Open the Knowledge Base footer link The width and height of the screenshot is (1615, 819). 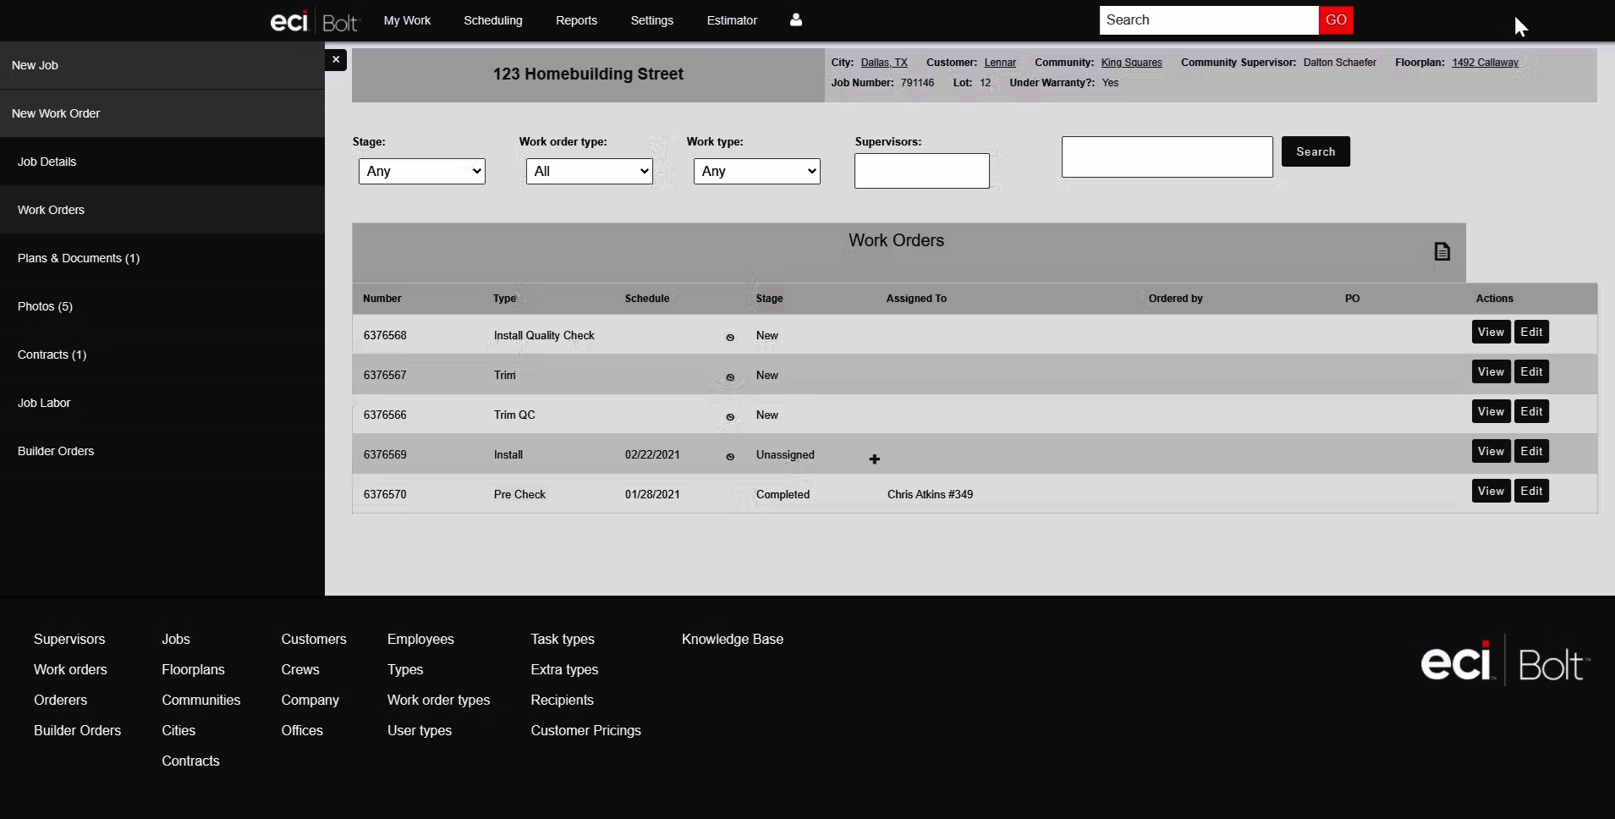732,638
